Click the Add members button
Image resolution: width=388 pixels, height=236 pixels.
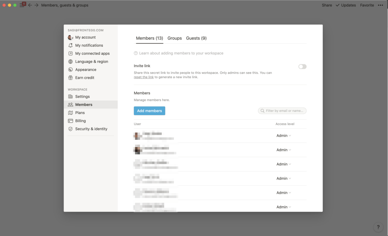coord(149,111)
